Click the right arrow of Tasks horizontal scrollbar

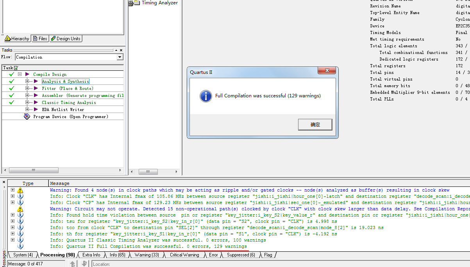(x=121, y=170)
